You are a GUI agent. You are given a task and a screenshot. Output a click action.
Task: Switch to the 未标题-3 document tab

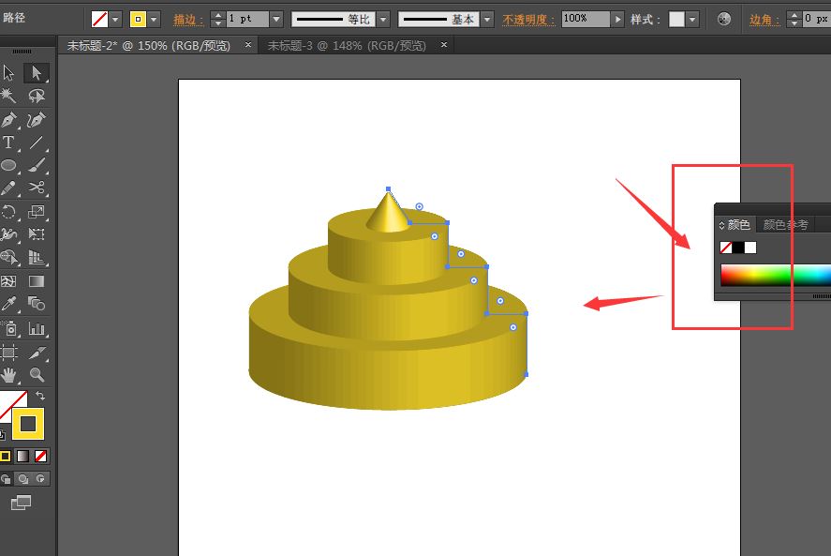[x=347, y=46]
